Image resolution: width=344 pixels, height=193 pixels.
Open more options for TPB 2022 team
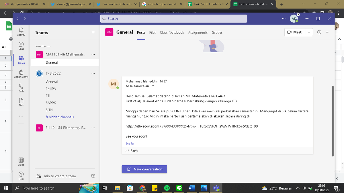point(93,73)
